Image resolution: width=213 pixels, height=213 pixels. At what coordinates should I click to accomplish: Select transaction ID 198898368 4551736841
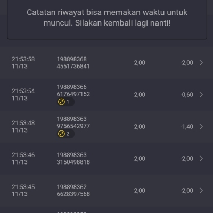[73, 63]
